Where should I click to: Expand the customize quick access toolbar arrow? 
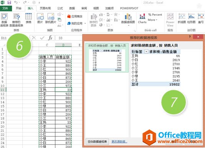39,3
